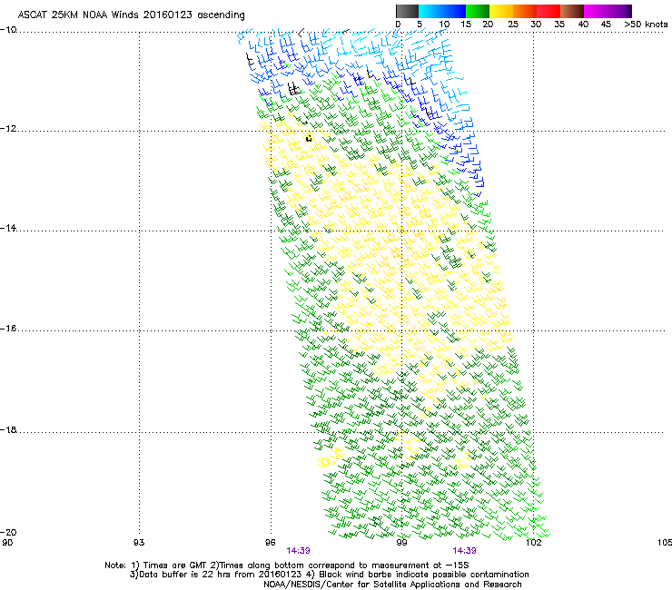Click the latitude label -14
The height and width of the screenshot is (590, 672).
coord(8,228)
